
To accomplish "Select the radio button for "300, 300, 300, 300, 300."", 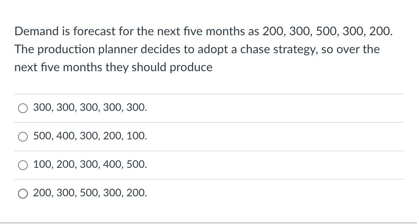I will click(x=23, y=108).
